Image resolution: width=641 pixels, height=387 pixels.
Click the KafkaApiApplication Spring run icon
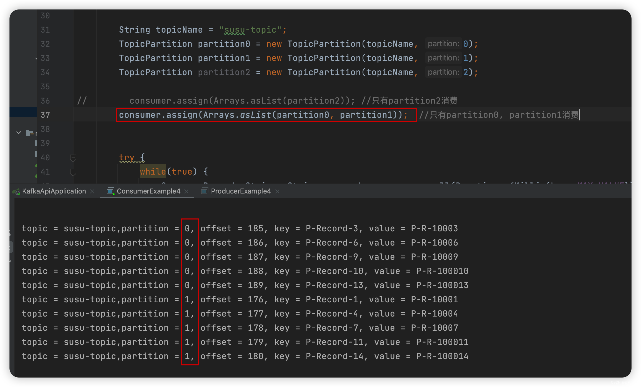(x=17, y=192)
